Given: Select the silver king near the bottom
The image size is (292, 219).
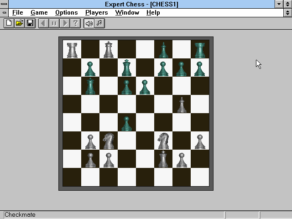Looking at the screenshot, I should pyautogui.click(x=163, y=159).
